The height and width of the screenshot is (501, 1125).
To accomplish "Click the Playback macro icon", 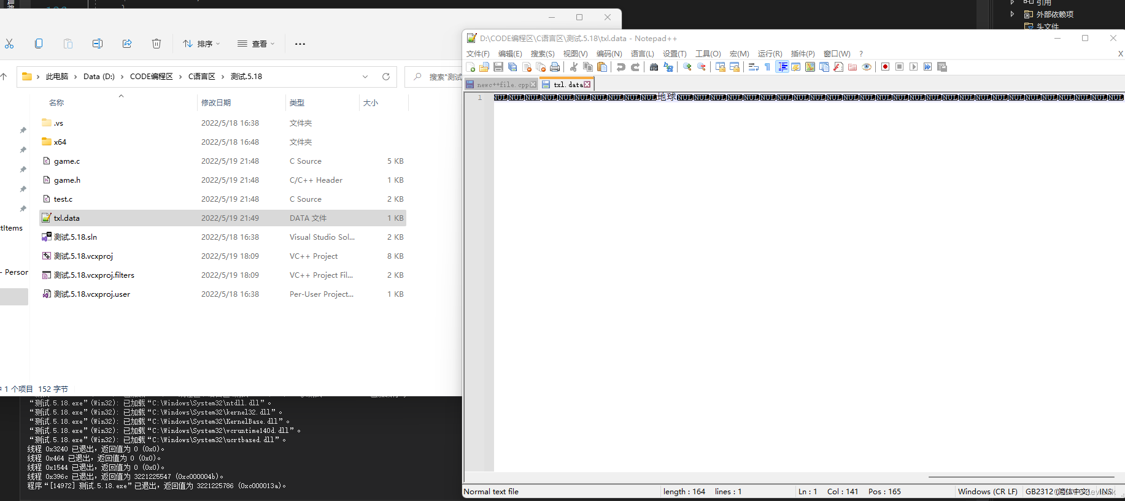I will [x=914, y=67].
